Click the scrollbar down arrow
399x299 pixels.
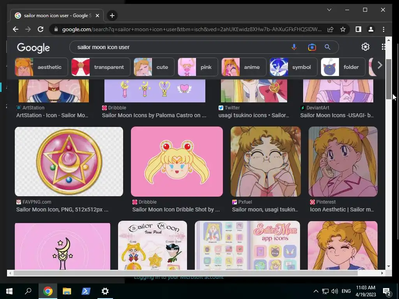(x=388, y=266)
